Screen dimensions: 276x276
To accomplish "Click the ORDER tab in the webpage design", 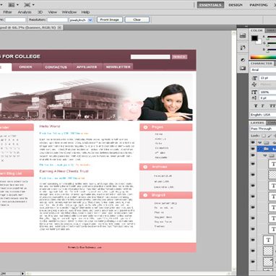I will point(25,67).
